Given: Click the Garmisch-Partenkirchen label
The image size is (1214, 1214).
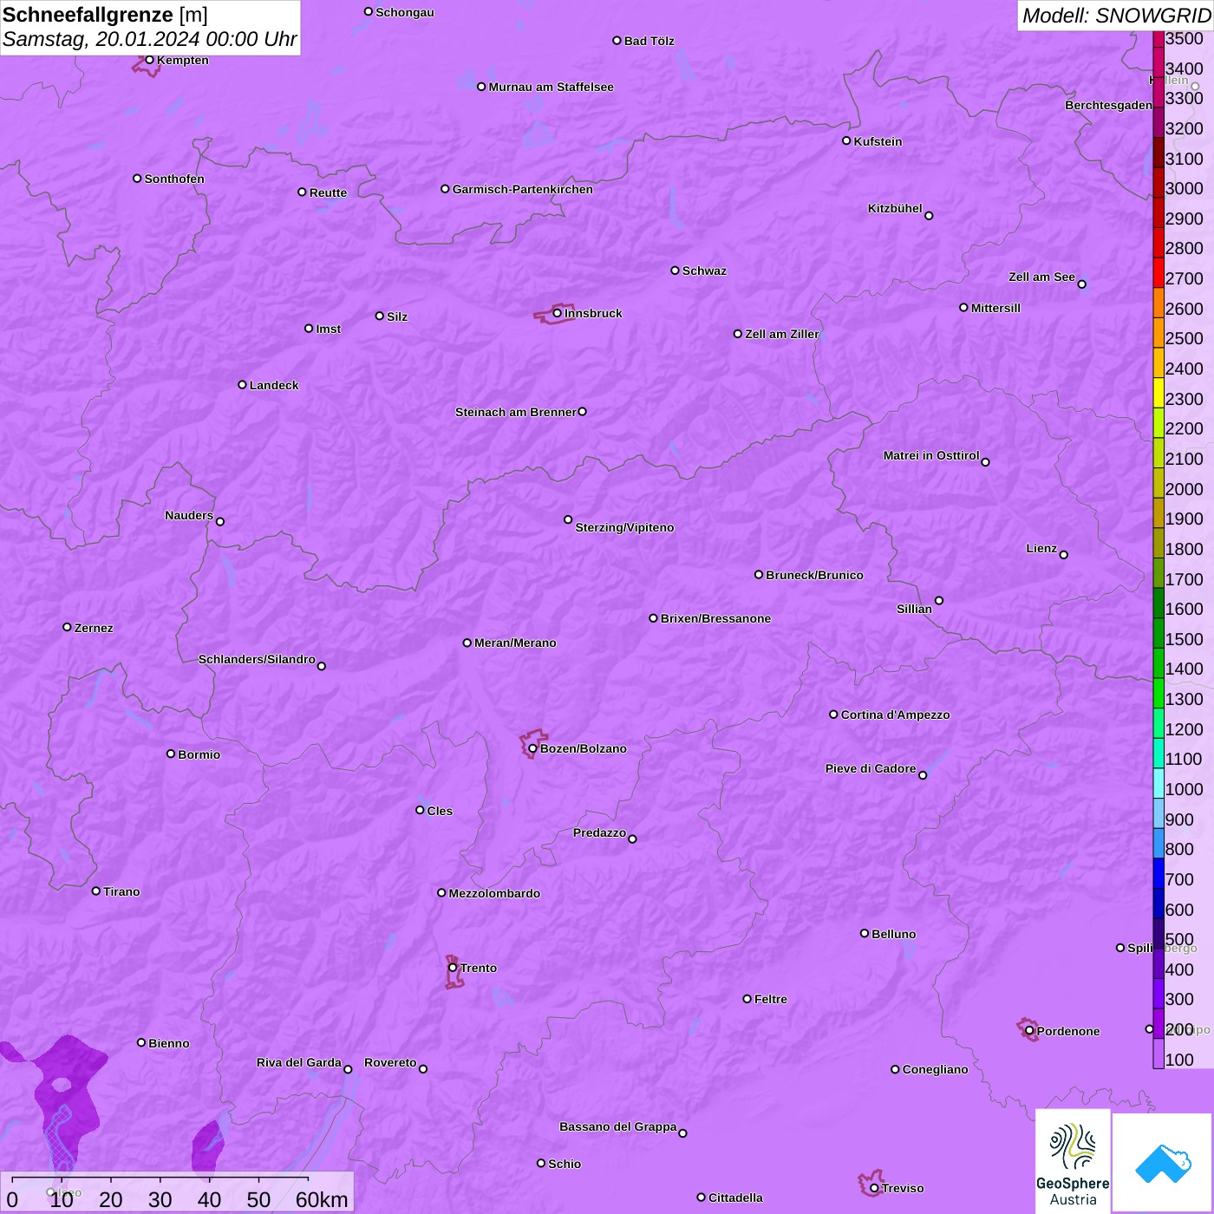Looking at the screenshot, I should (523, 189).
